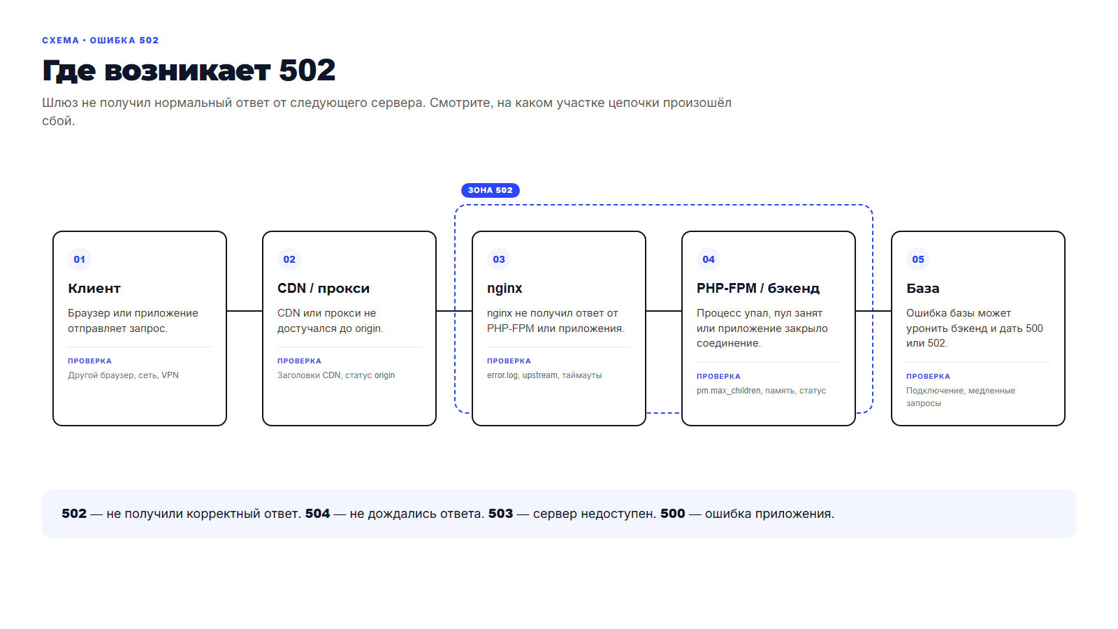Click text «Браузер или приложение отправляет запрос.»
1118x629 pixels.
[x=133, y=321]
